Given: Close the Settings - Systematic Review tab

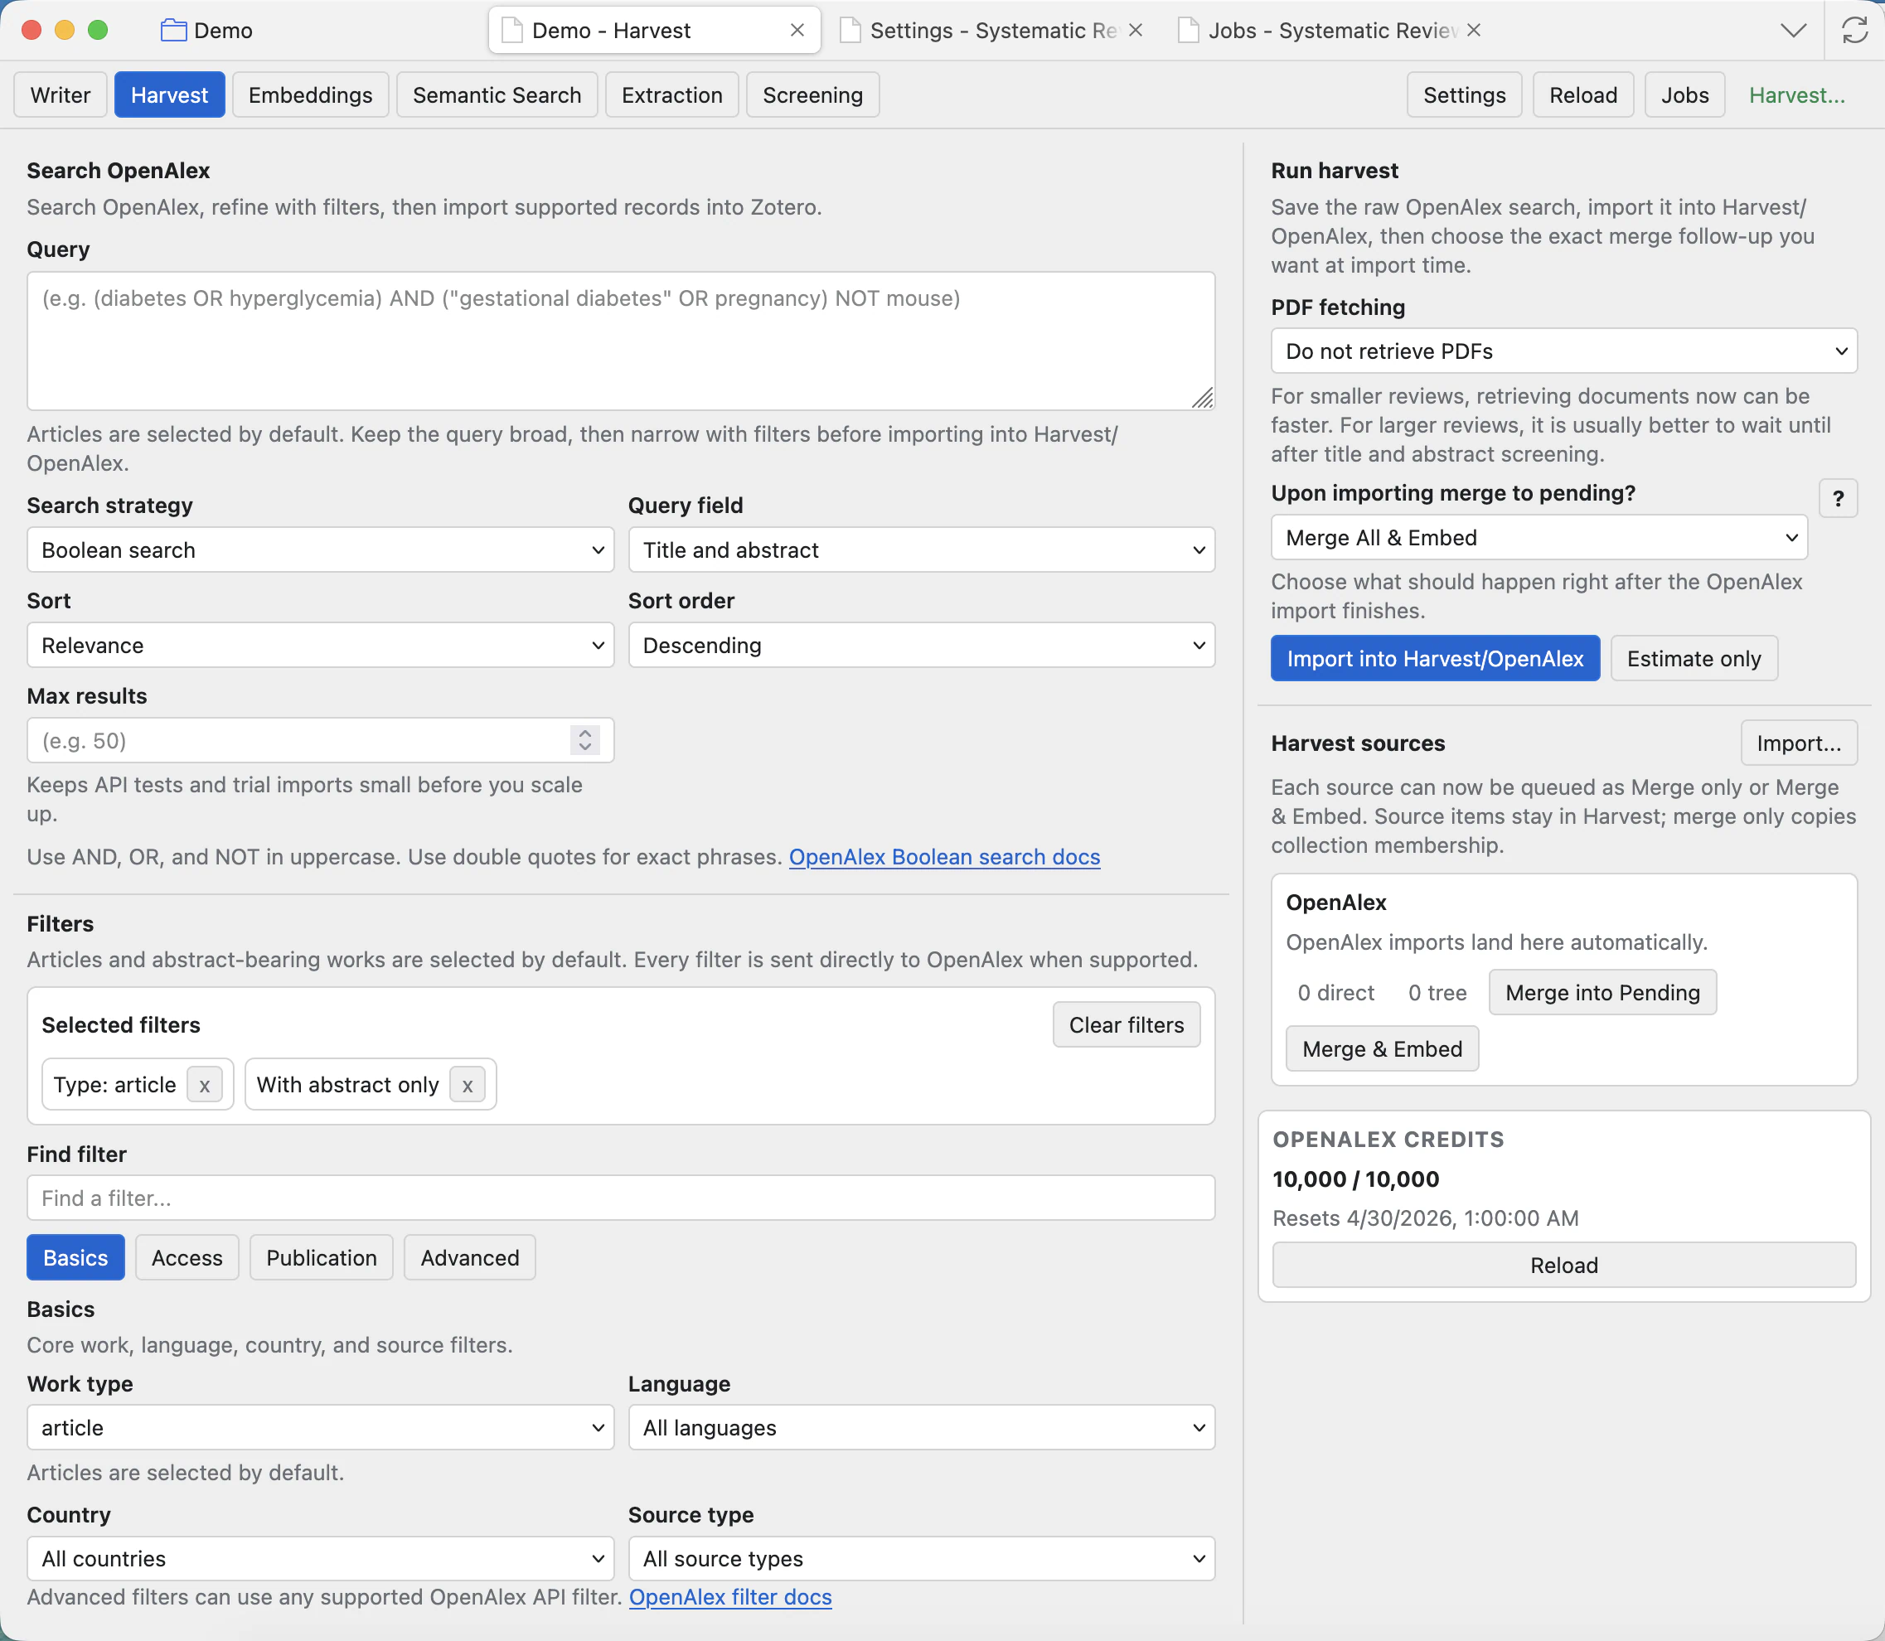Looking at the screenshot, I should (1136, 30).
